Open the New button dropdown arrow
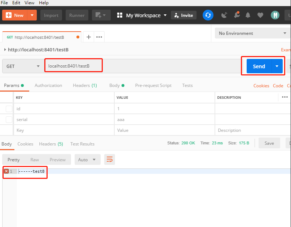Image resolution: width=291 pixels, height=227 pixels. [32, 15]
